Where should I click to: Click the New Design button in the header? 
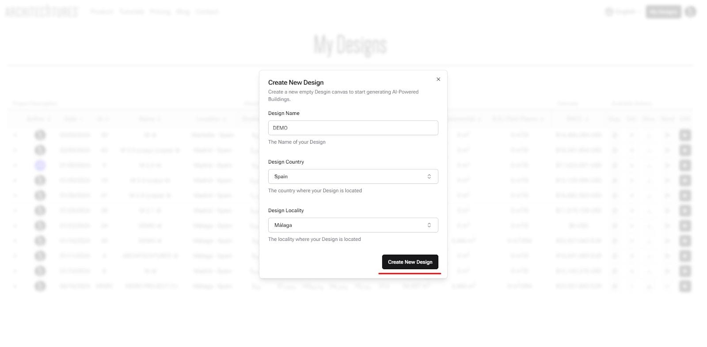[x=663, y=11]
